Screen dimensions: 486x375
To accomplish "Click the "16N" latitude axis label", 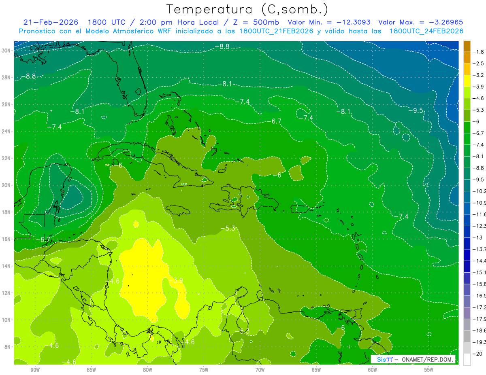I will [x=6, y=239].
